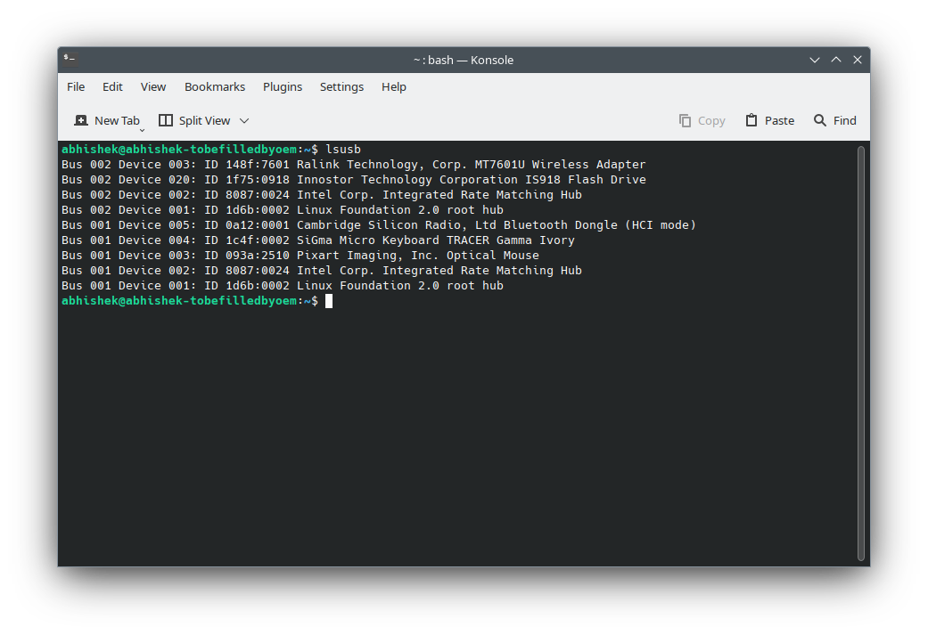Image resolution: width=928 pixels, height=635 pixels.
Task: Expand the New Tab dropdown arrow
Action: pyautogui.click(x=142, y=130)
